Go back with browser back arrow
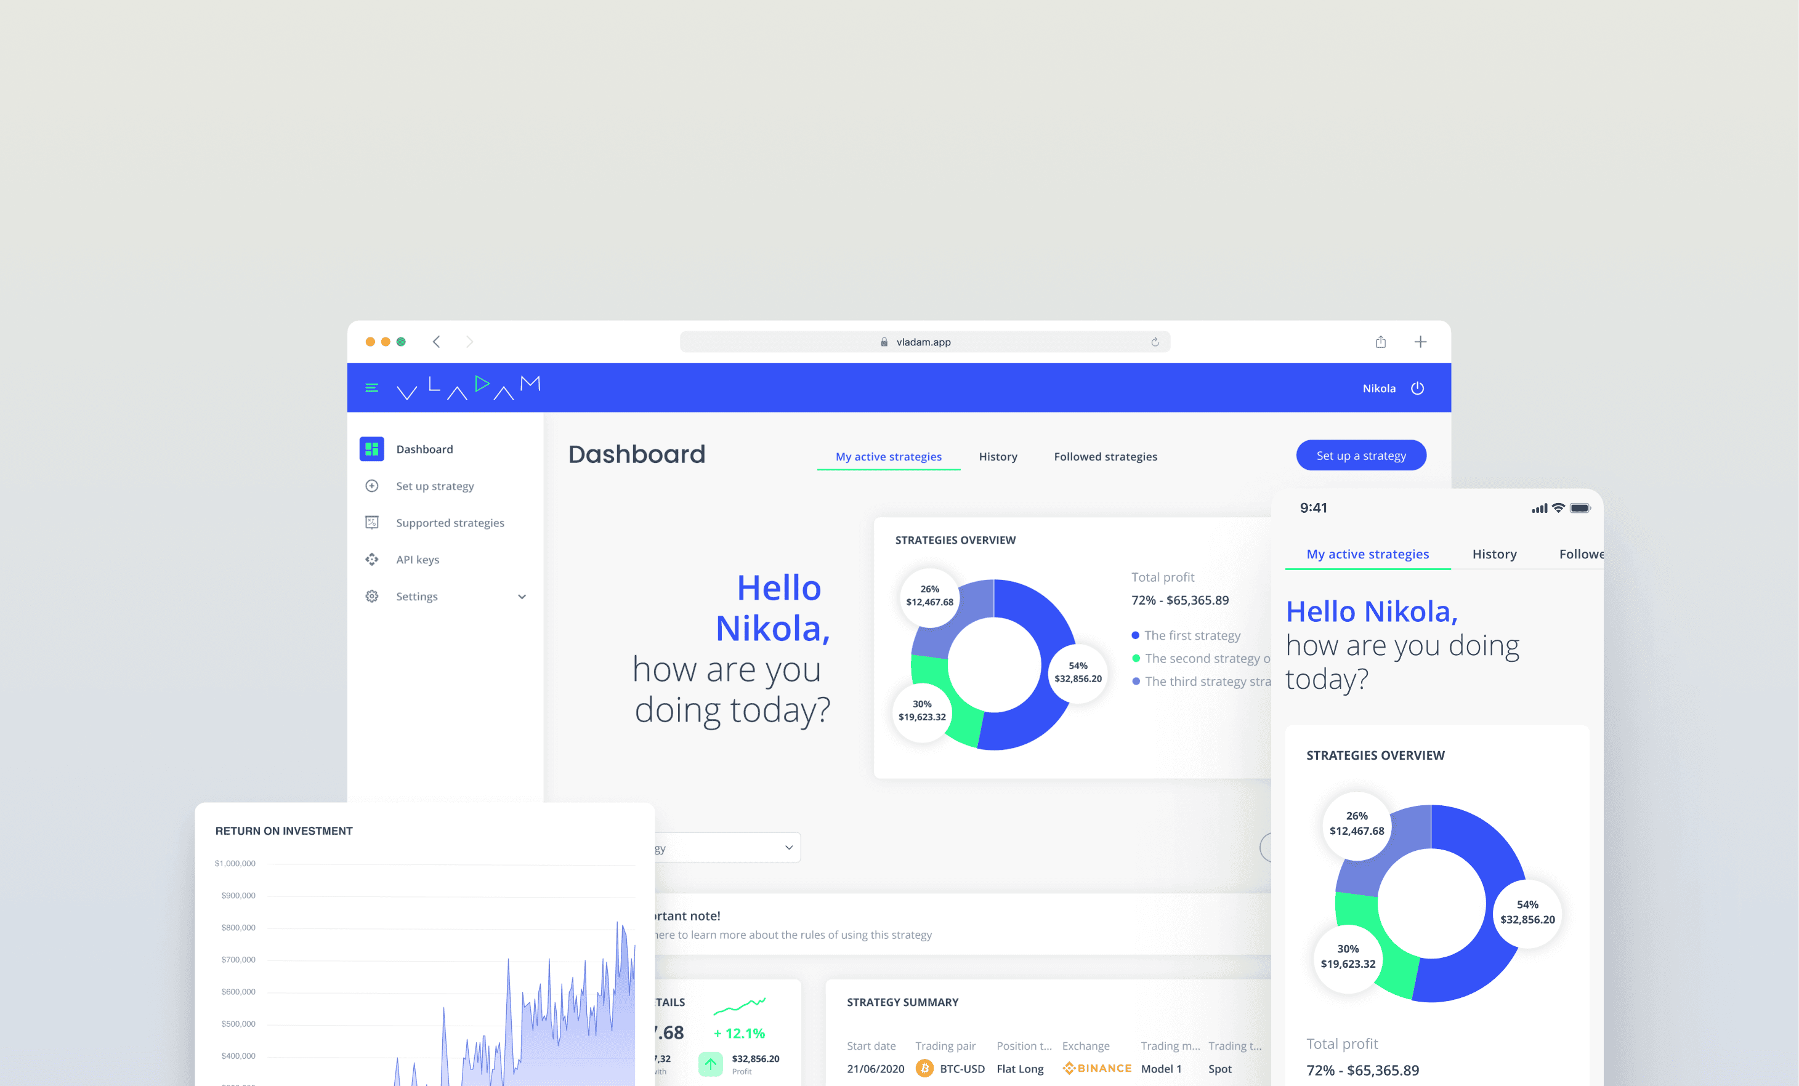The height and width of the screenshot is (1086, 1799). click(437, 342)
